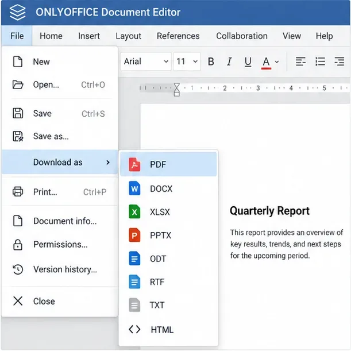The height and width of the screenshot is (351, 351).
Task: Click the Quarterly Report heading text
Action: tap(269, 211)
